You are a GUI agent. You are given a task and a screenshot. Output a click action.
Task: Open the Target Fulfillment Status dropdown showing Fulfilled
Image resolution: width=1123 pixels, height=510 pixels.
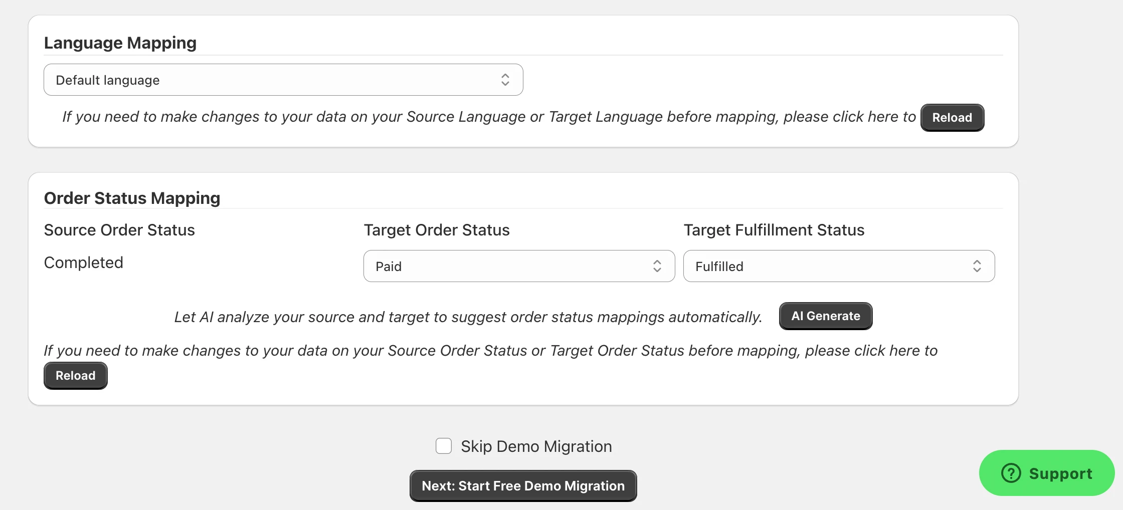(839, 266)
